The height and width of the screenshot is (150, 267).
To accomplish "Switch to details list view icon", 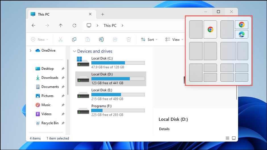I will (x=228, y=138).
